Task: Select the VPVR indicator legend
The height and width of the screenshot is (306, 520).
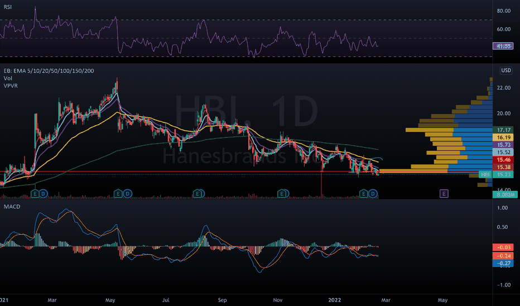Action: [11, 86]
